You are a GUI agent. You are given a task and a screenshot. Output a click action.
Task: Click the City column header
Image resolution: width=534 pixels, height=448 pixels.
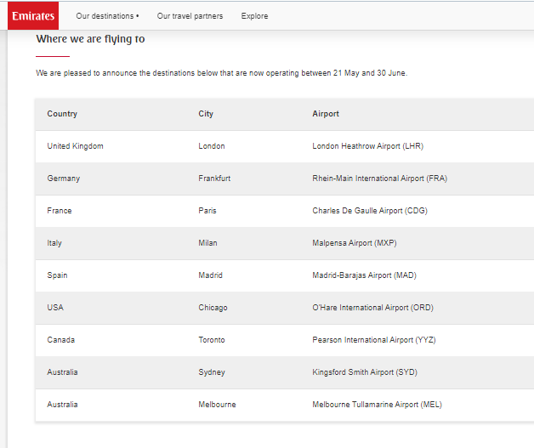click(206, 114)
